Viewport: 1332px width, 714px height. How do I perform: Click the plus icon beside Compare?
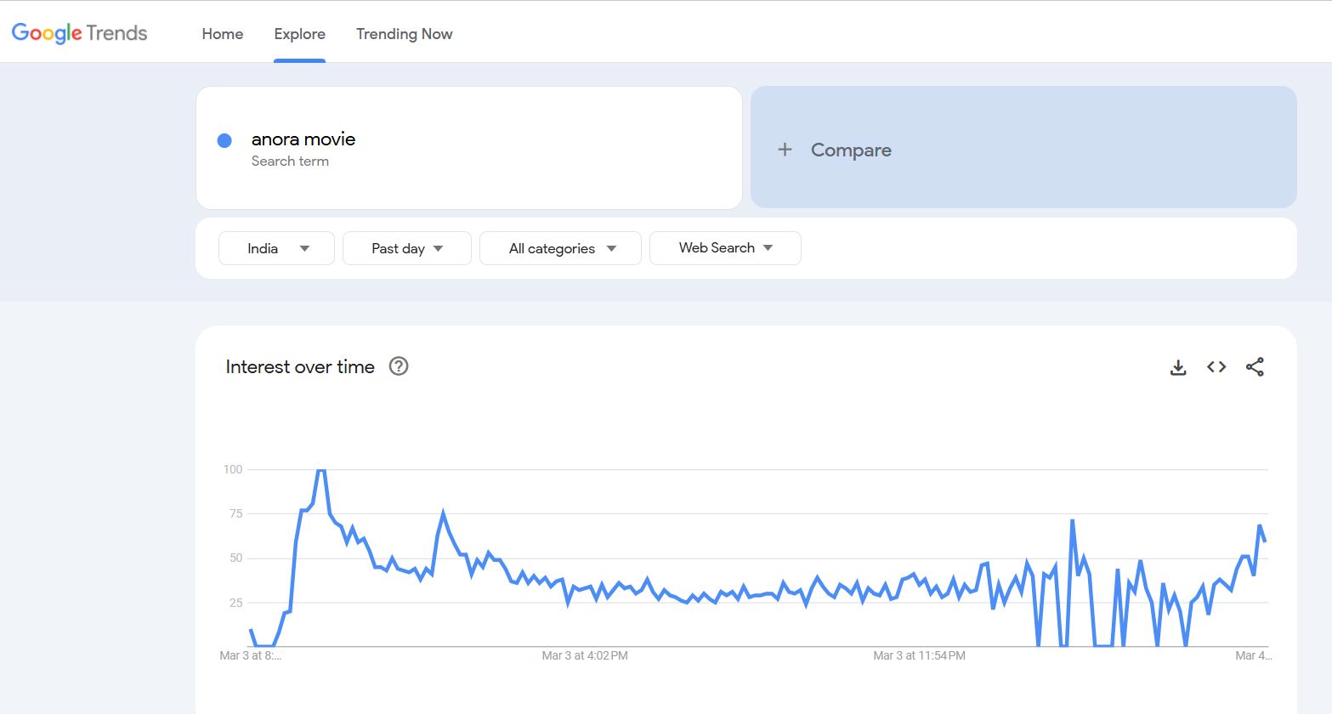(785, 150)
